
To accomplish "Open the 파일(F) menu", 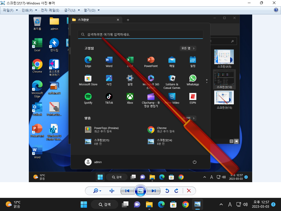I will click(x=10, y=10).
